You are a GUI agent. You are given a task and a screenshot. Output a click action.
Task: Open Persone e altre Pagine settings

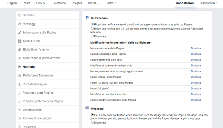(x=48, y=93)
